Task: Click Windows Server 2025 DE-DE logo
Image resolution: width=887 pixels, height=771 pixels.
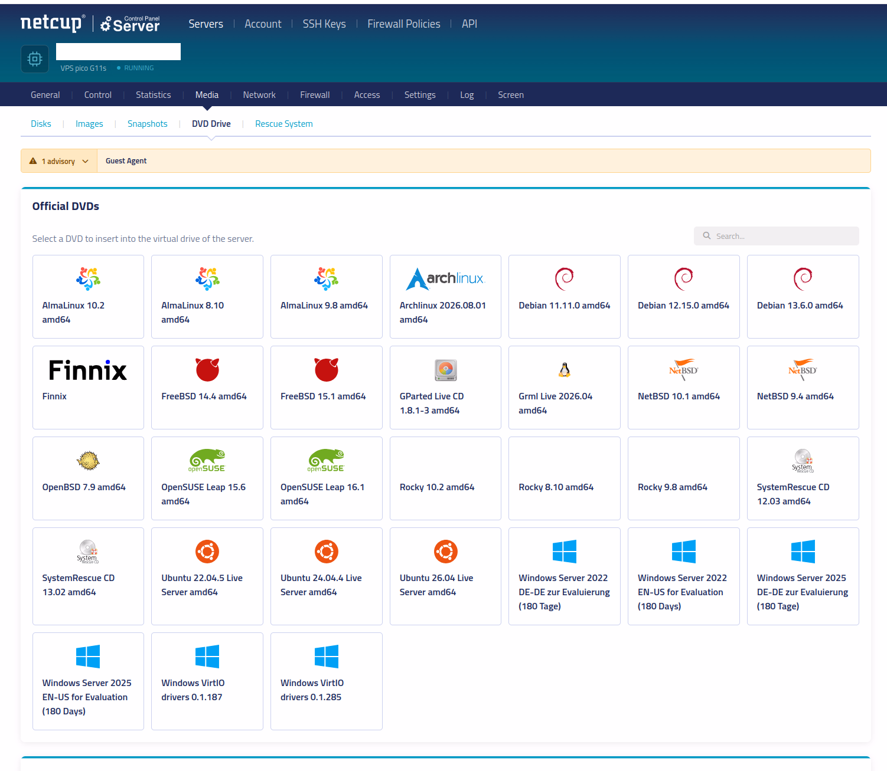Action: pos(803,552)
